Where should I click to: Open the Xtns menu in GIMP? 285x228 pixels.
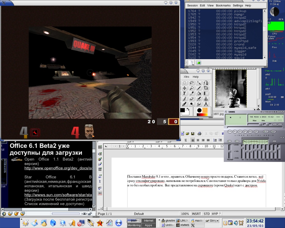click(186, 77)
